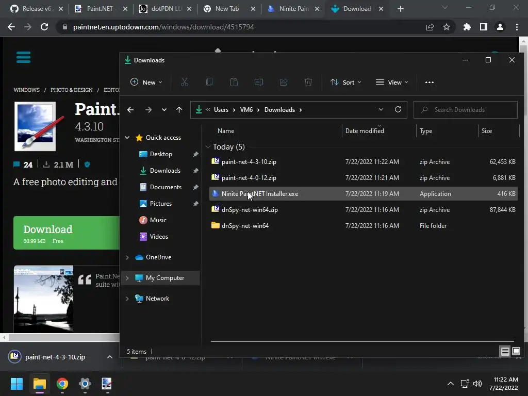Open the See more ellipsis menu in Explorer
The height and width of the screenshot is (396, 528).
430,82
